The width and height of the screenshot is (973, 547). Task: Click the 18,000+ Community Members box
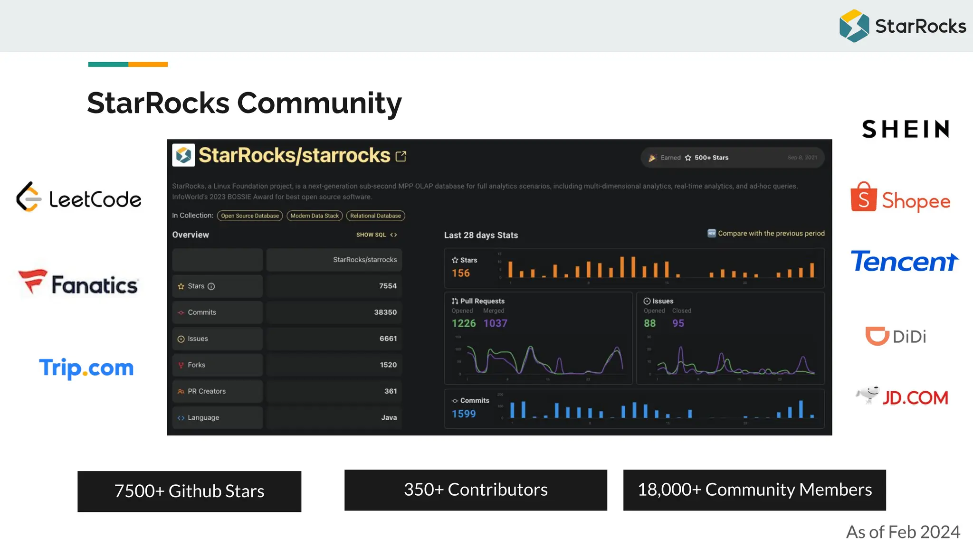pos(754,490)
